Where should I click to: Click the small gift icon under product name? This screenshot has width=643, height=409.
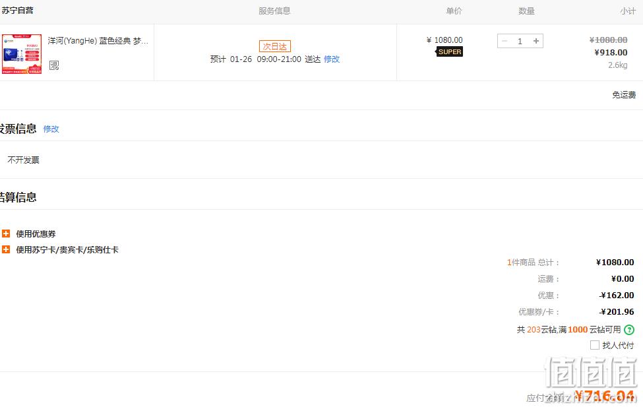(54, 65)
